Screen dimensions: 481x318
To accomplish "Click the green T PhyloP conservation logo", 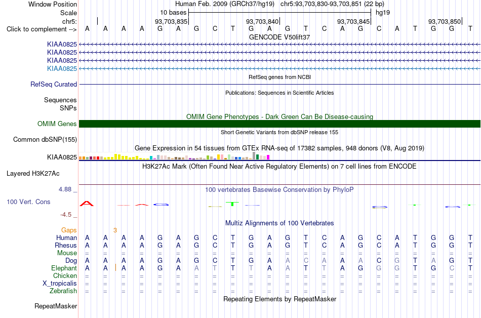I will [x=232, y=204].
